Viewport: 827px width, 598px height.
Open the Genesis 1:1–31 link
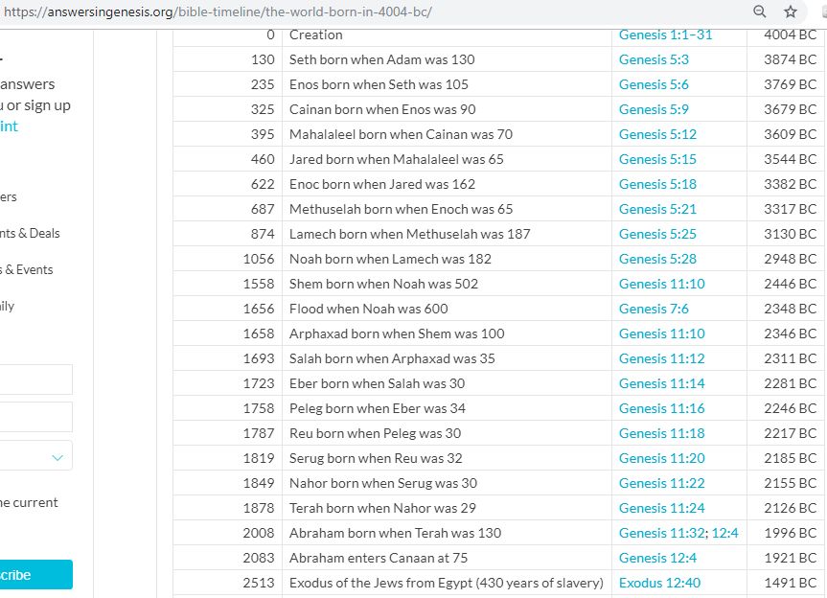(x=665, y=34)
